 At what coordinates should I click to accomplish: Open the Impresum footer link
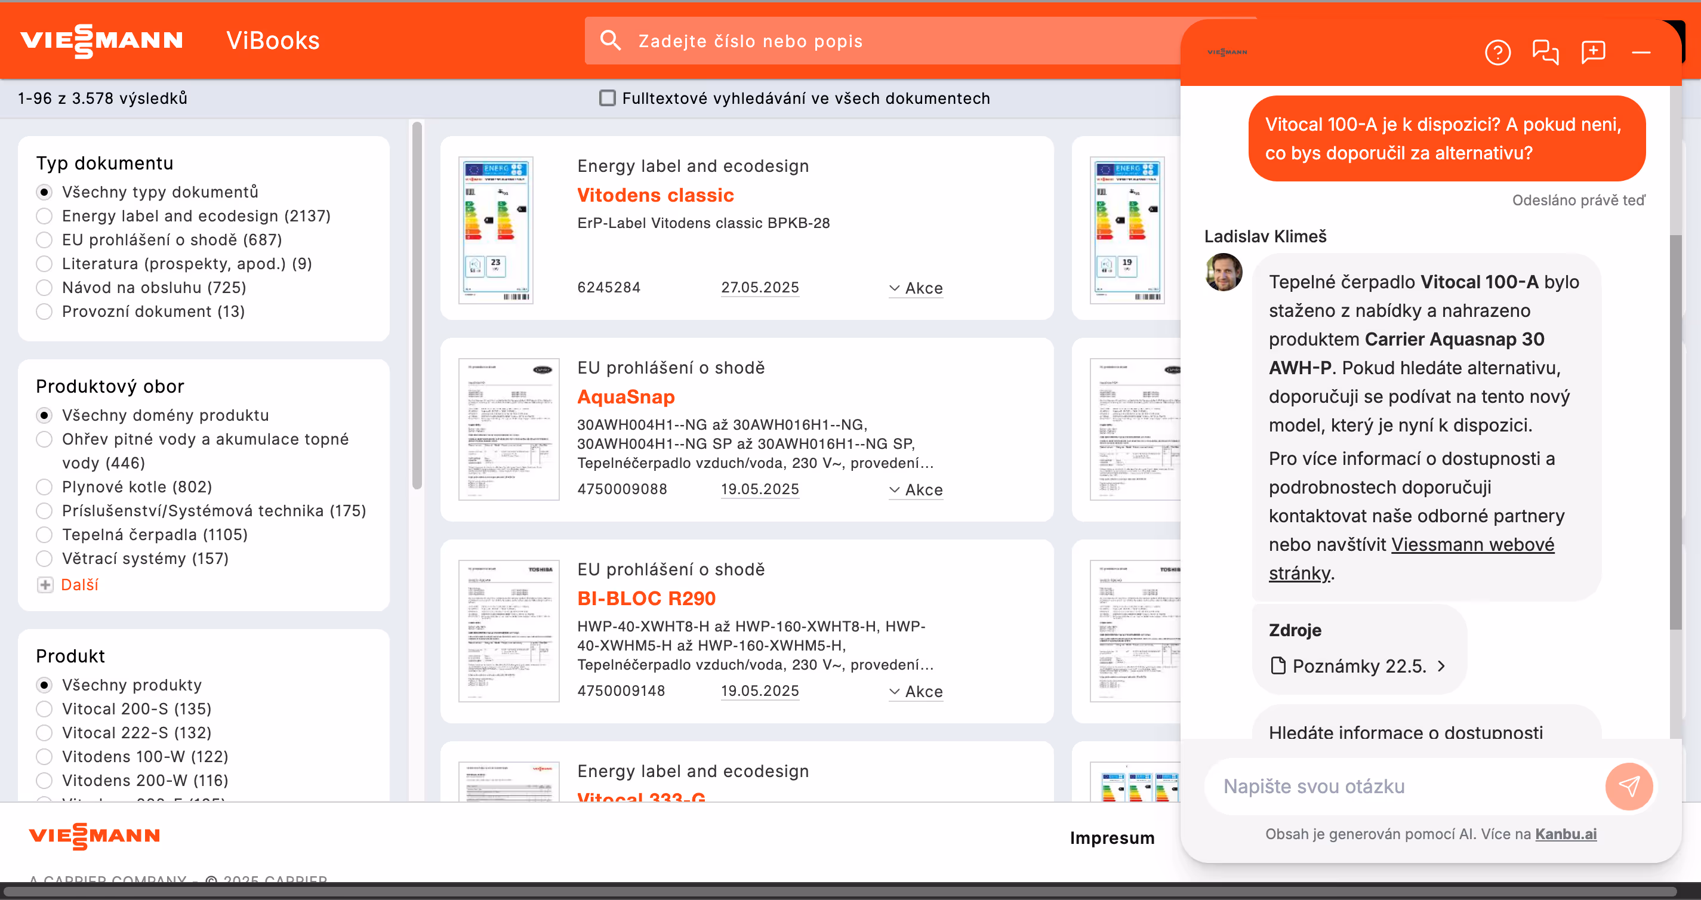(1112, 837)
